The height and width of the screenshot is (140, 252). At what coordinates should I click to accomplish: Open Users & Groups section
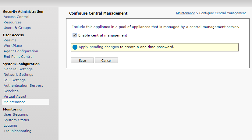[17, 28]
